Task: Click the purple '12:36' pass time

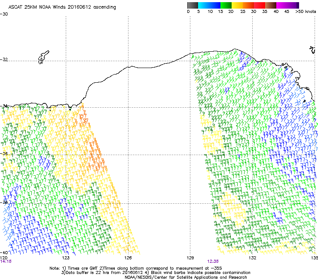Action: pyautogui.click(x=213, y=261)
